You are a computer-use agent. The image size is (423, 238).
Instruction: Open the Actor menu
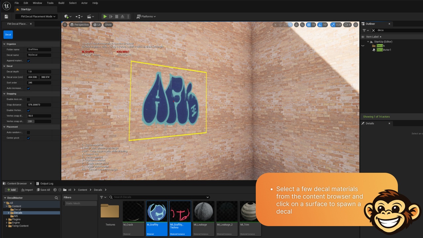click(84, 3)
